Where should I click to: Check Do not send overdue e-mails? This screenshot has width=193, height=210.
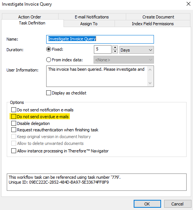tap(14, 116)
